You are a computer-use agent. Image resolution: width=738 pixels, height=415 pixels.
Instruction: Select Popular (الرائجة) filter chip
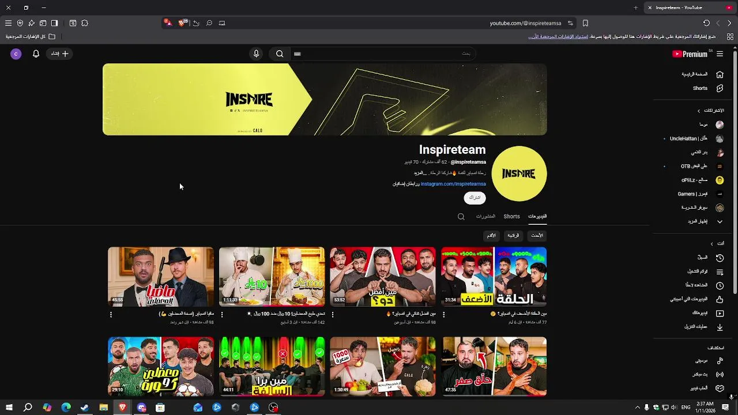(x=513, y=235)
